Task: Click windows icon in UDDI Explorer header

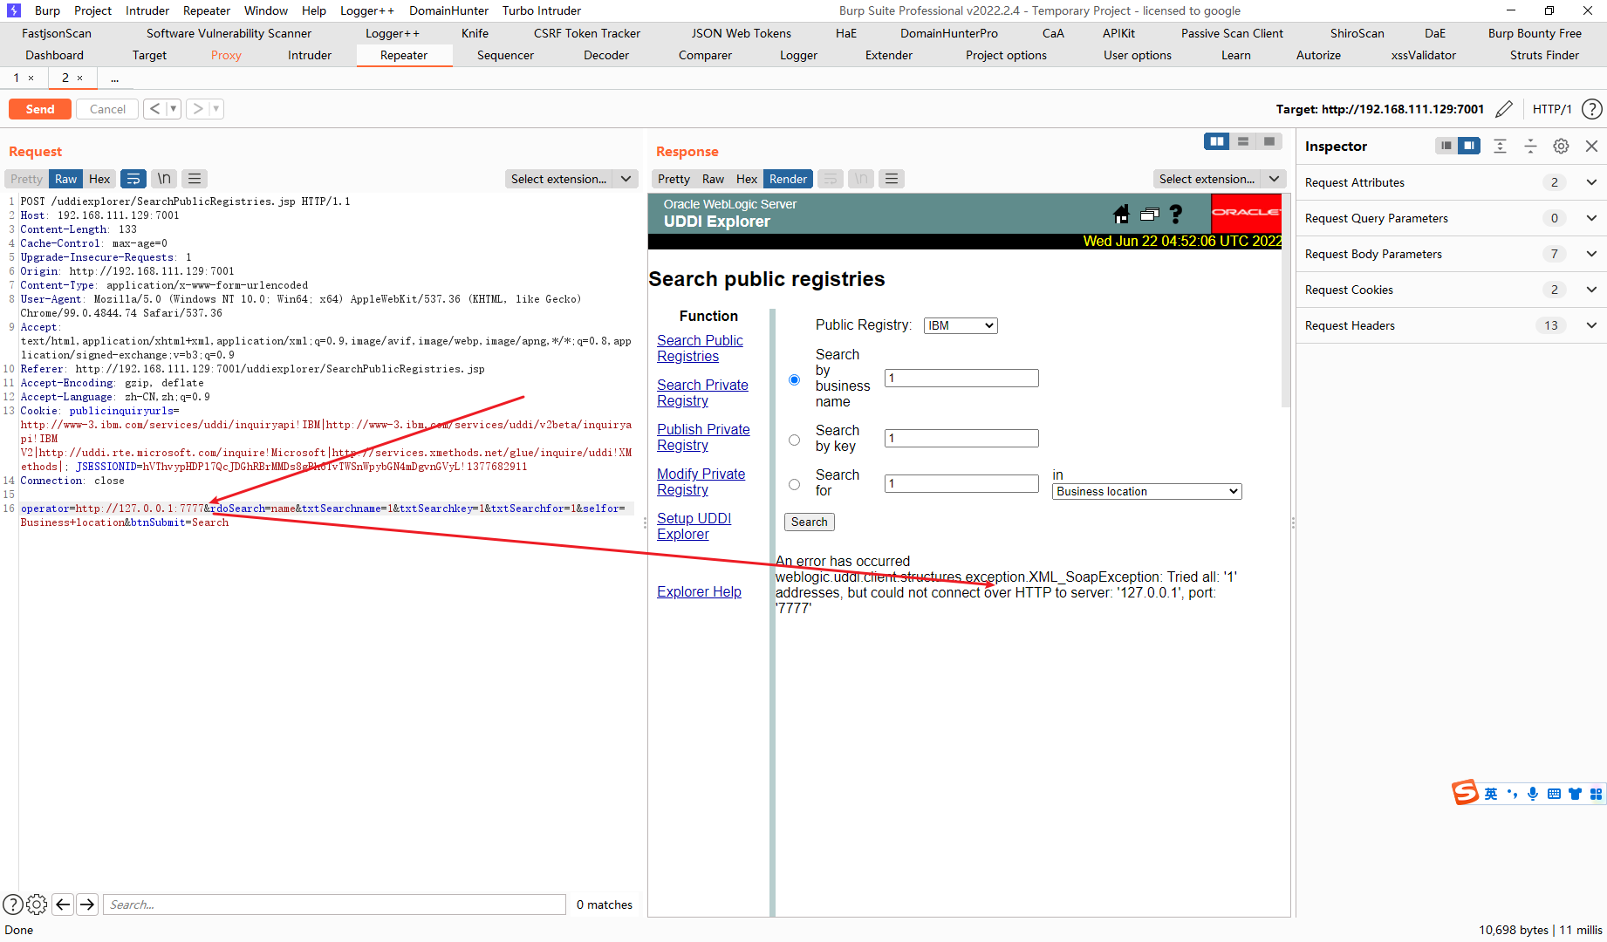Action: pos(1150,214)
